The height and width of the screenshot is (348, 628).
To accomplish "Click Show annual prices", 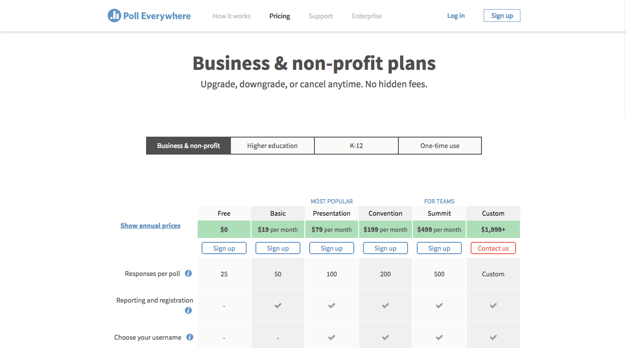I will 150,225.
